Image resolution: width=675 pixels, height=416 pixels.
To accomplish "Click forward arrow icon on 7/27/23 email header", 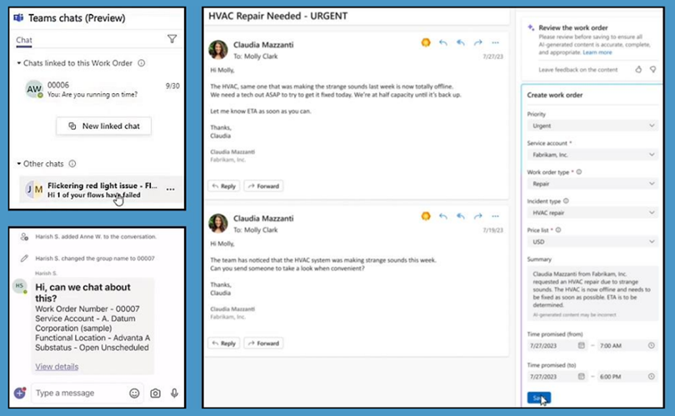I will tap(477, 42).
